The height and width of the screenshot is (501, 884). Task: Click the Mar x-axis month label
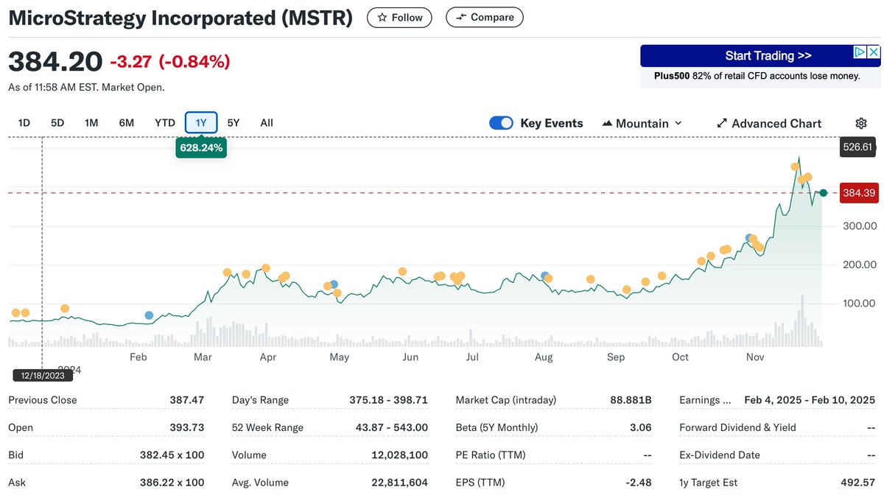[x=203, y=357]
